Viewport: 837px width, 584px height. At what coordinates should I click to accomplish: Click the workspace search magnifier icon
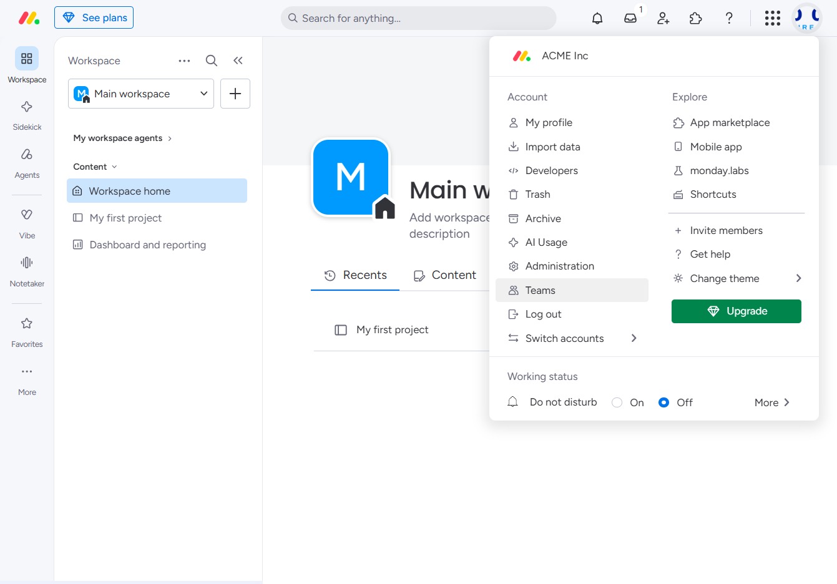[212, 61]
